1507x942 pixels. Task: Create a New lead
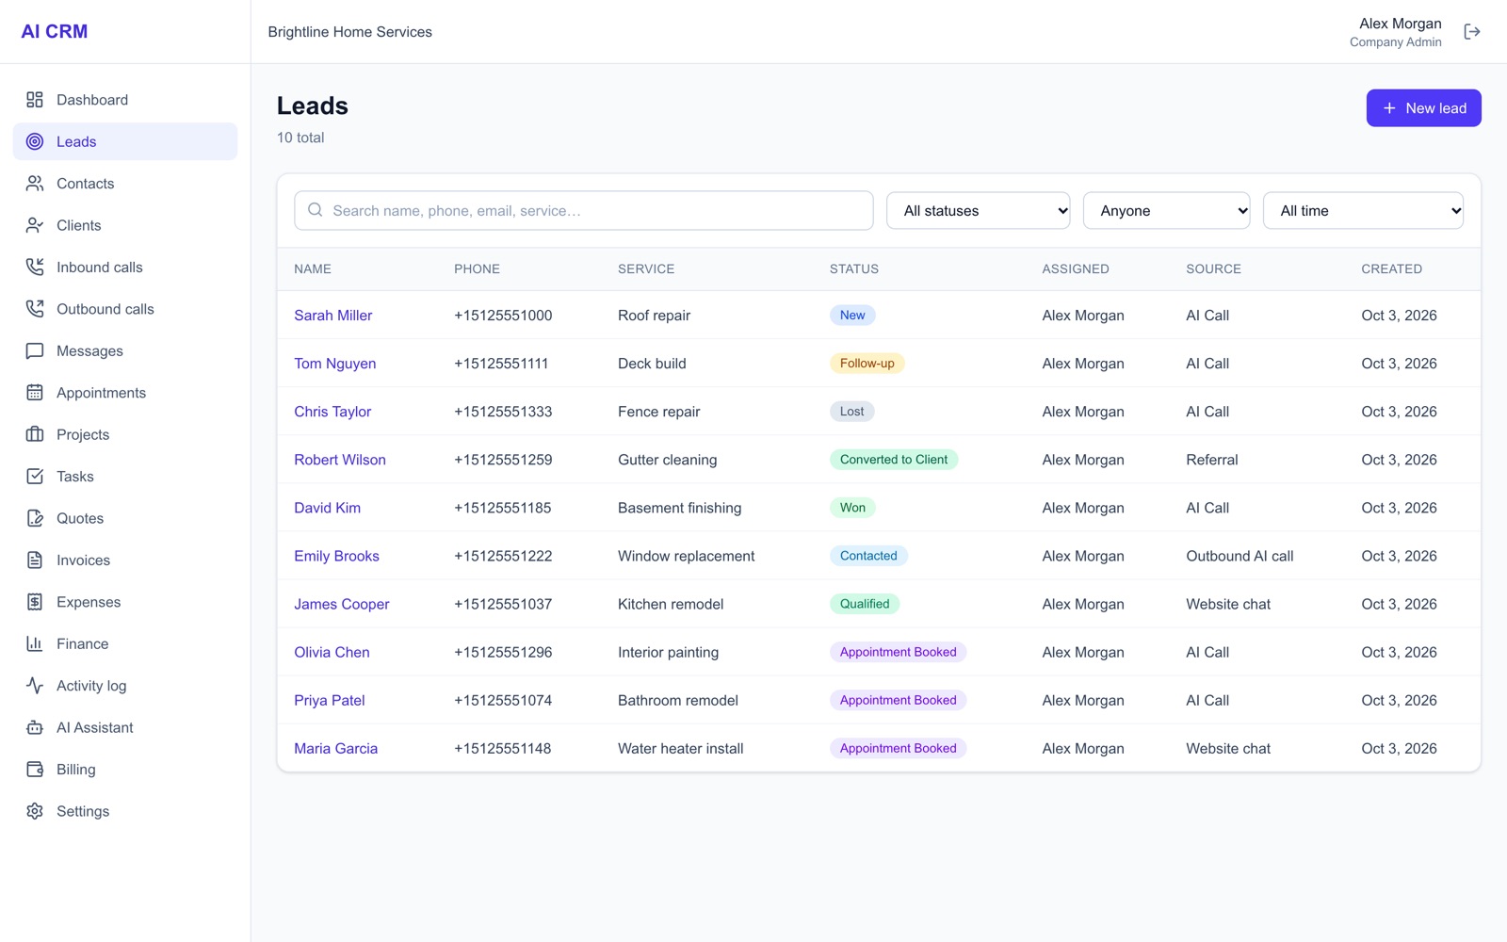(x=1423, y=108)
